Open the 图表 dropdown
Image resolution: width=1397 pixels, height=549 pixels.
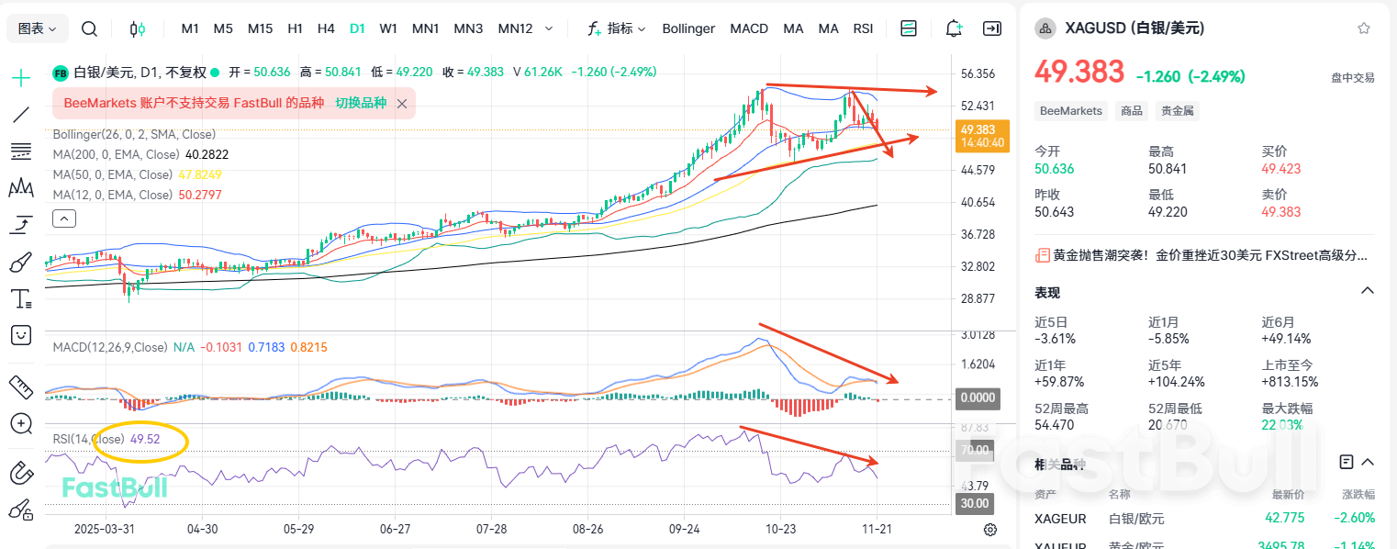tap(37, 28)
